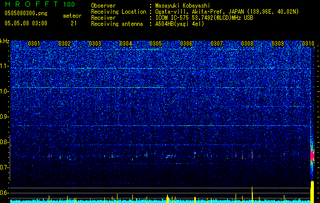This screenshot has width=320, height=203.
Task: Click the A504HB(yagi 4el) antenna text
Action: [x=180, y=24]
